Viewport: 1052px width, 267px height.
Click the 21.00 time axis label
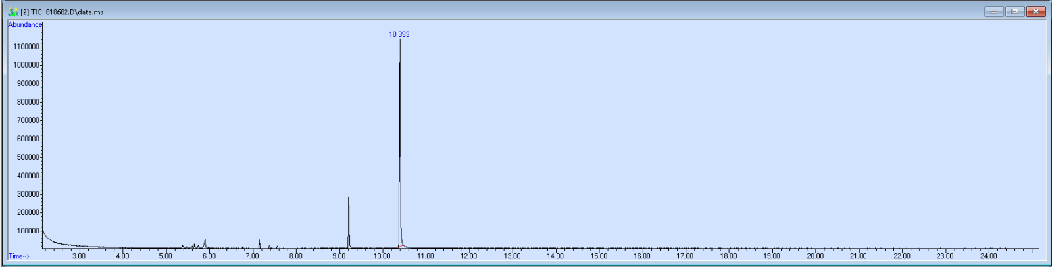[859, 256]
